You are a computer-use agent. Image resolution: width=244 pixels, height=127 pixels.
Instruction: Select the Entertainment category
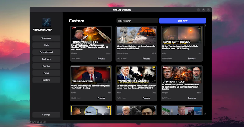(x=46, y=52)
